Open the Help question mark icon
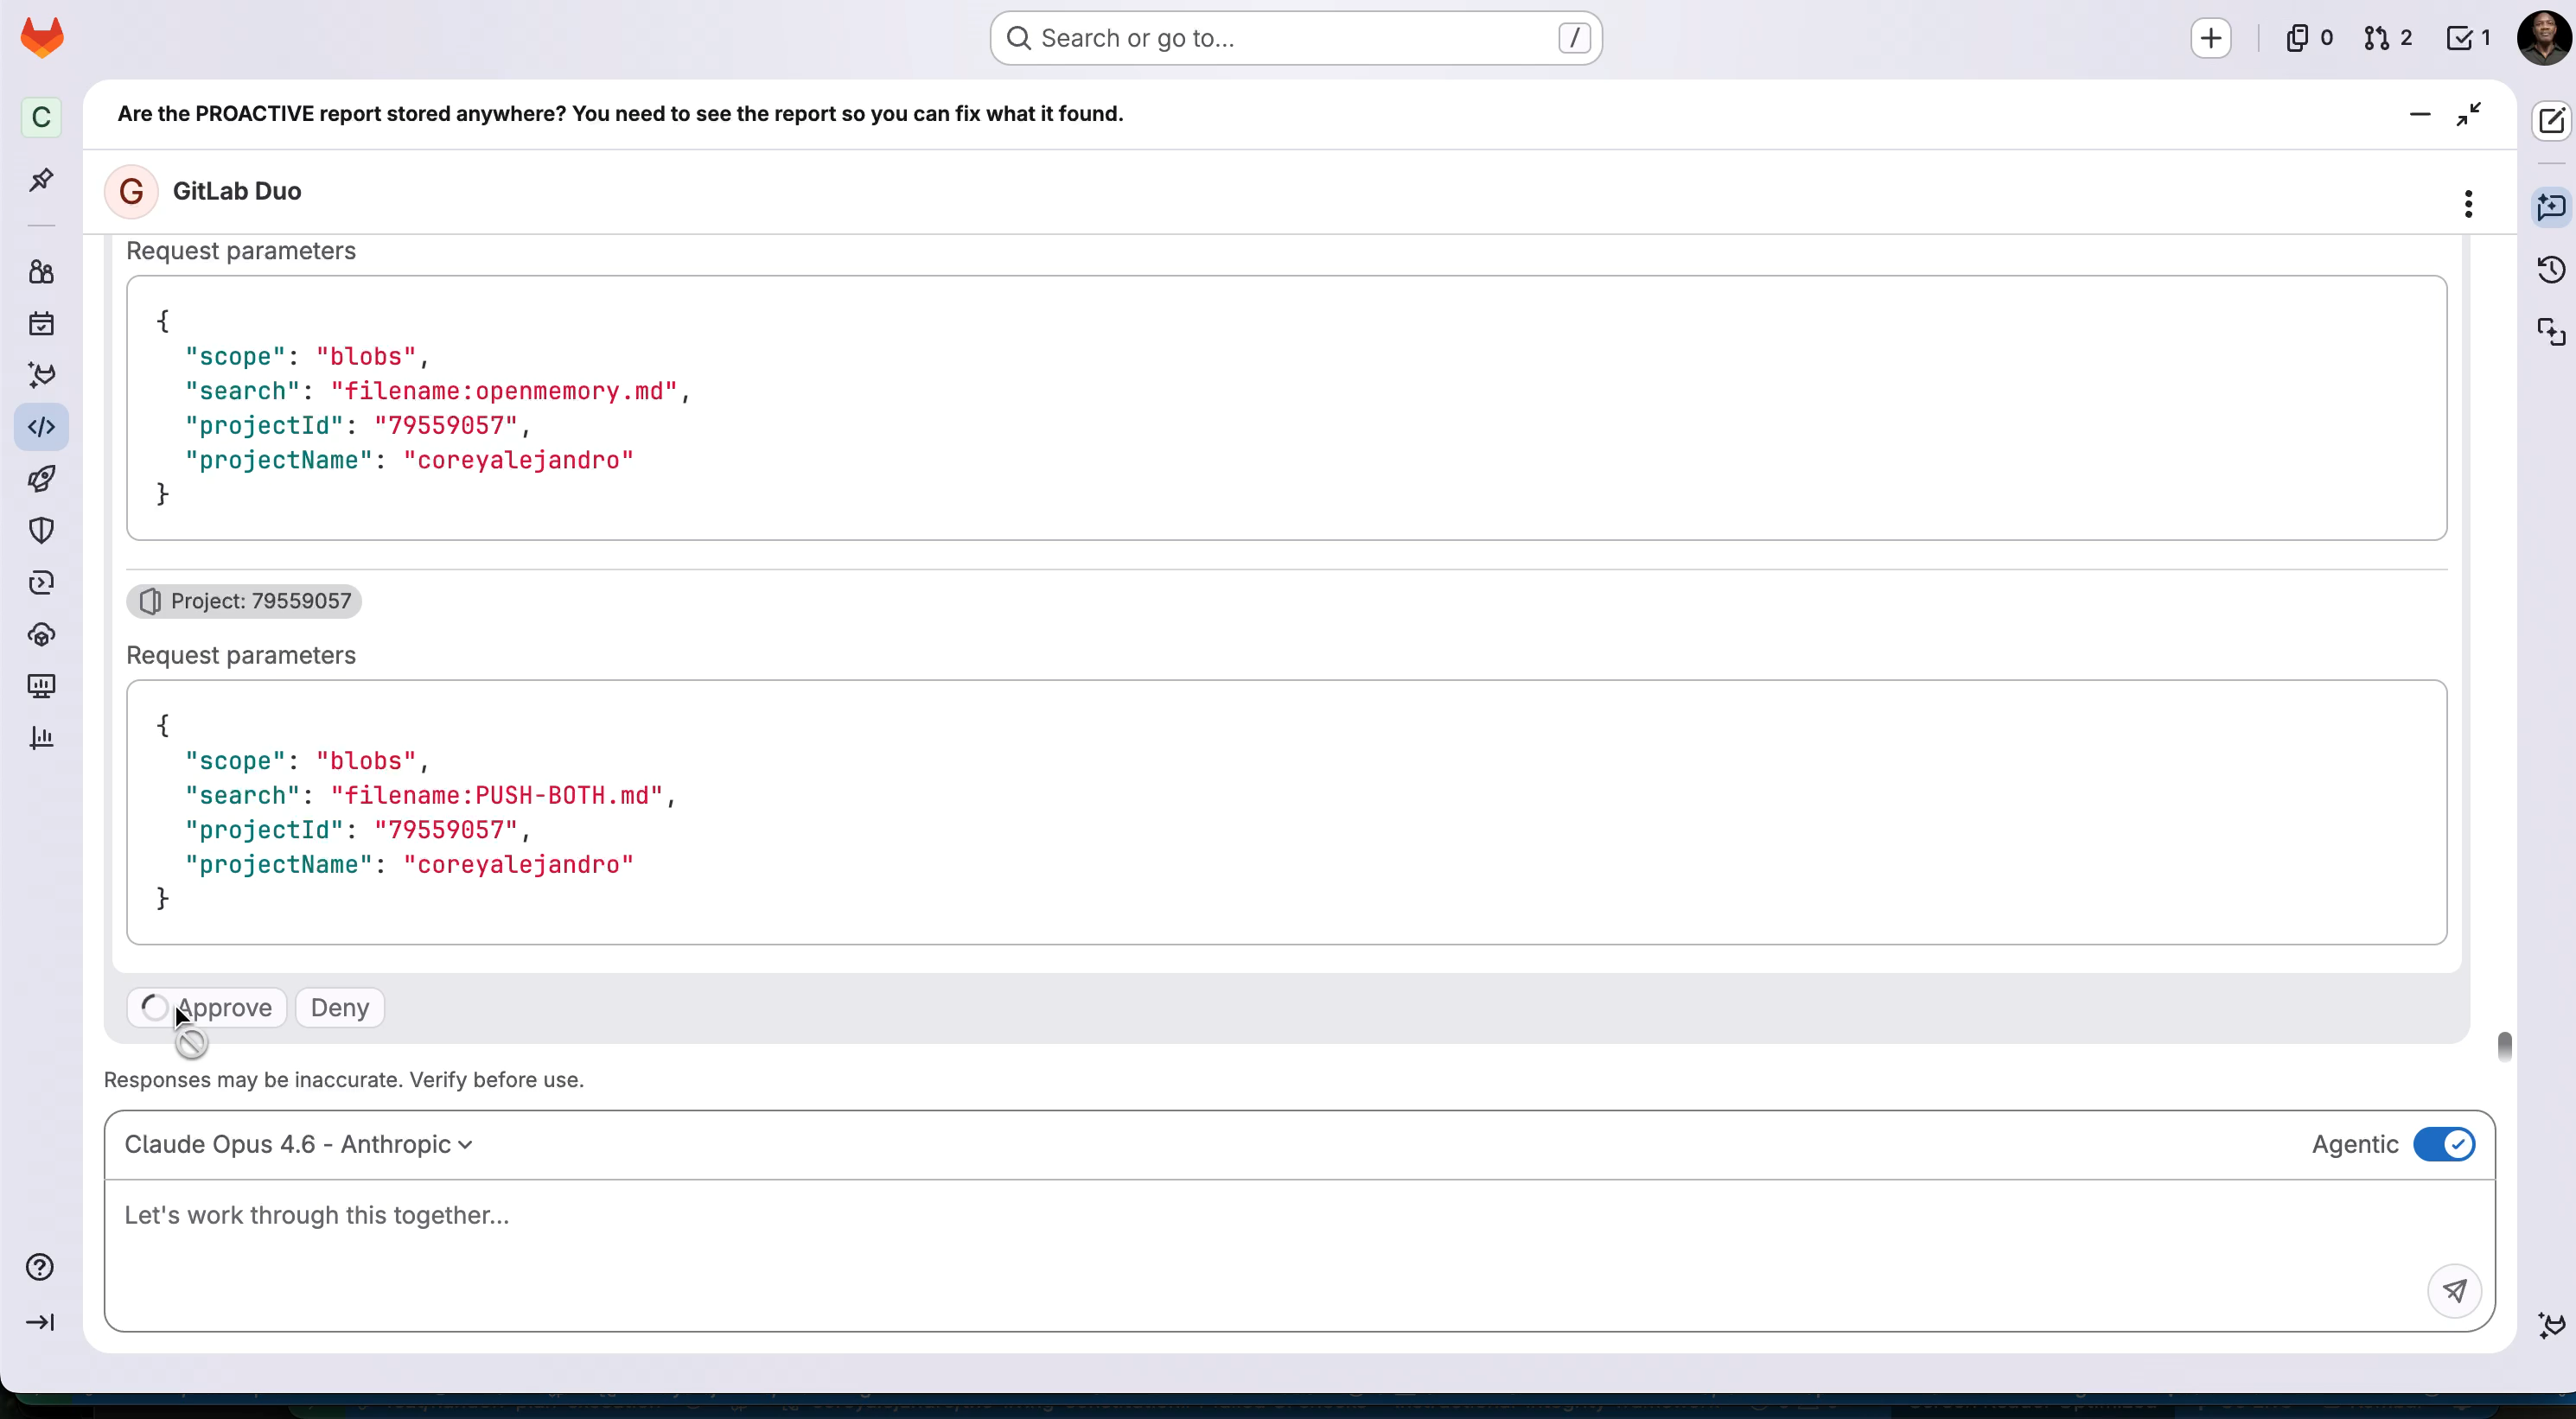 tap(40, 1267)
